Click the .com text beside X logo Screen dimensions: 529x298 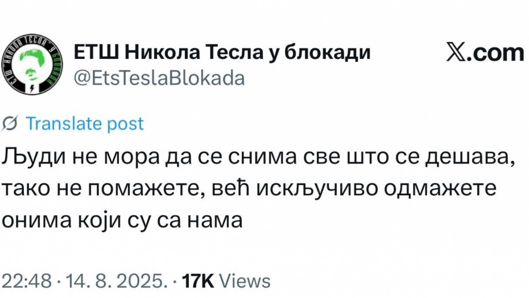click(496, 53)
